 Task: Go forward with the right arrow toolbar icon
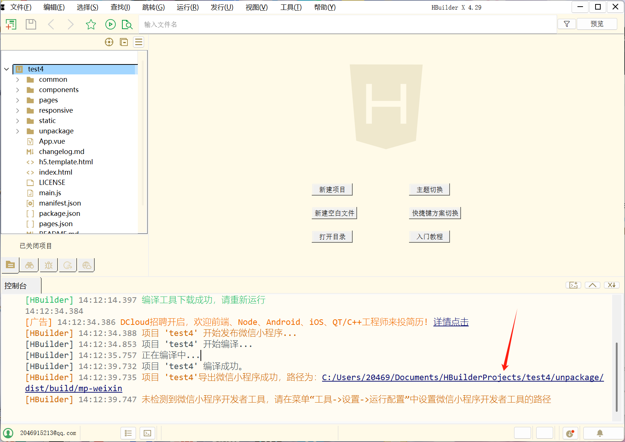pyautogui.click(x=70, y=24)
